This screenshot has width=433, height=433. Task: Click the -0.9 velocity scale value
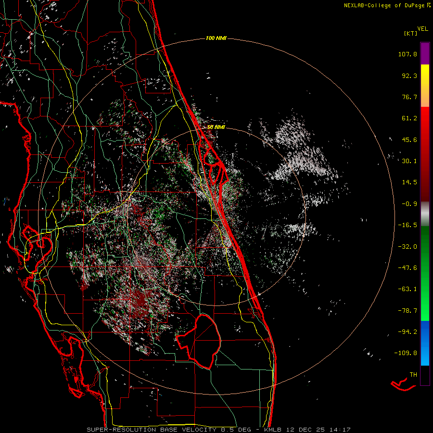pos(409,204)
